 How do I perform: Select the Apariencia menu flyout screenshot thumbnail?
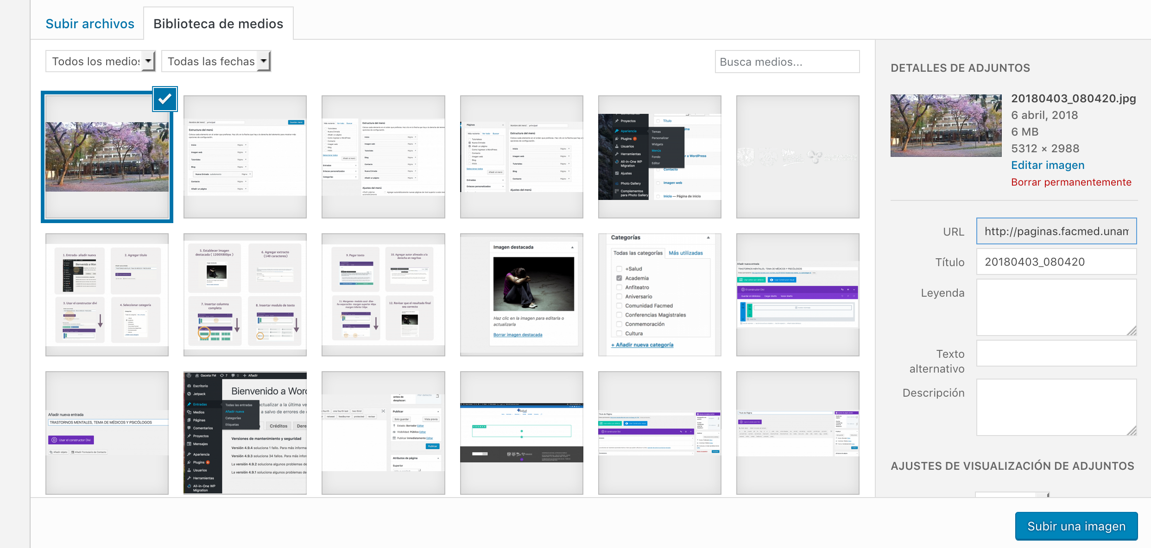(x=659, y=156)
